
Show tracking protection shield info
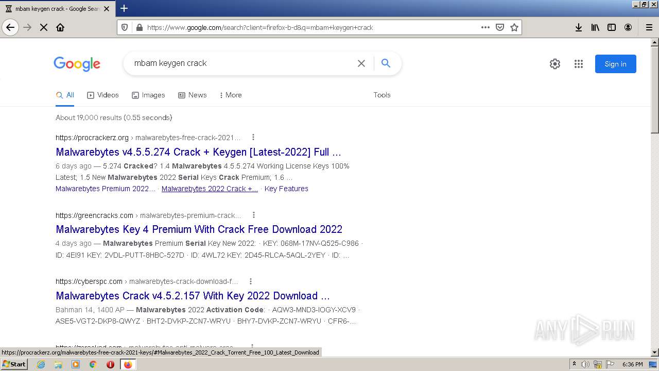pyautogui.click(x=124, y=27)
